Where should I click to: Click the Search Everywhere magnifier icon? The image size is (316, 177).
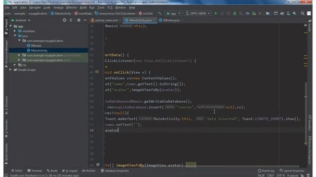pyautogui.click(x=303, y=13)
